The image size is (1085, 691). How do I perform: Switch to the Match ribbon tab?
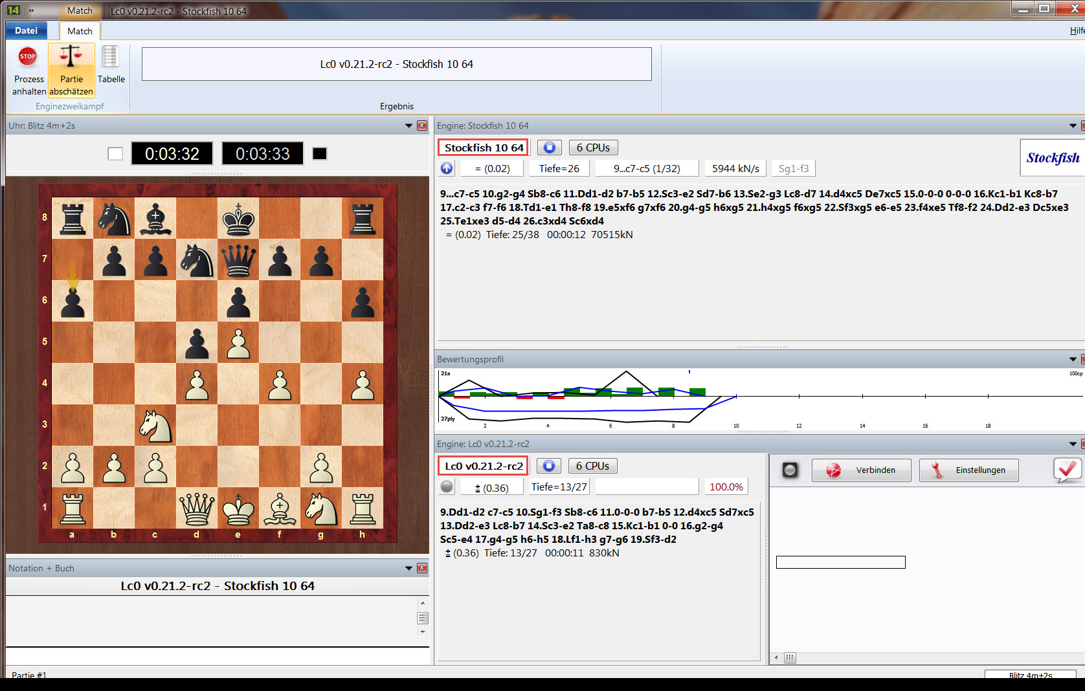point(80,31)
